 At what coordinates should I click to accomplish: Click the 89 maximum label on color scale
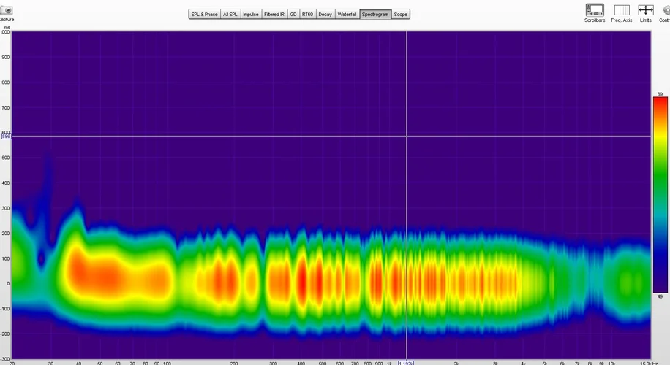[660, 94]
